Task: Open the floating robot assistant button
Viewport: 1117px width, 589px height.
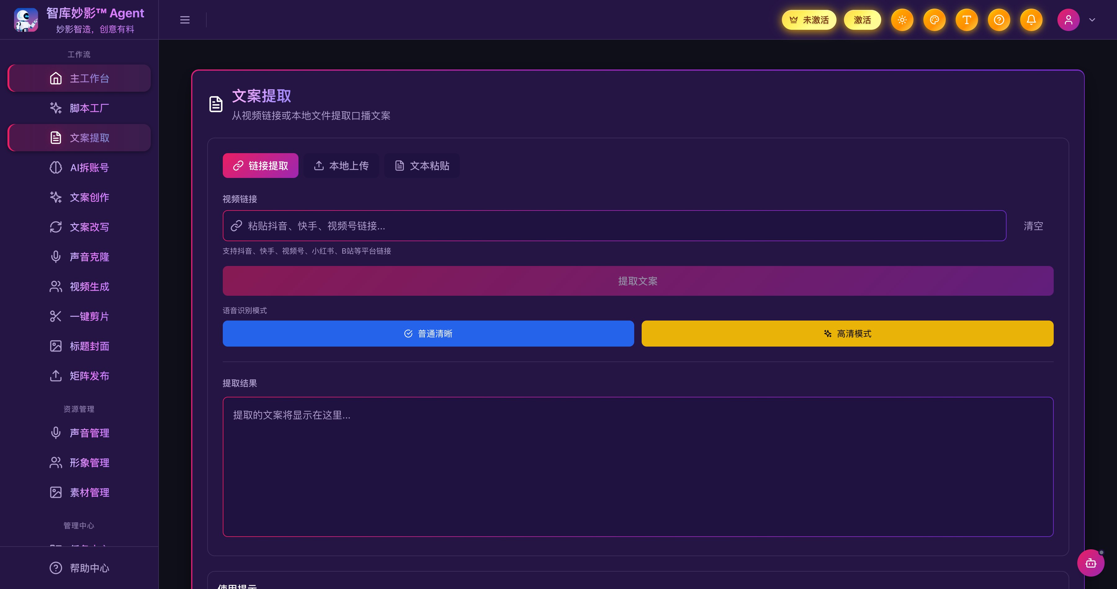Action: click(x=1091, y=563)
